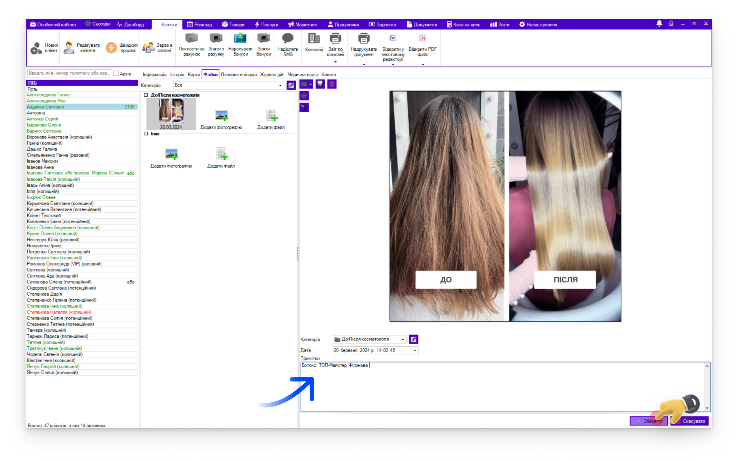This screenshot has width=738, height=461.
Task: Click the Примітки notes text area
Action: [505, 387]
